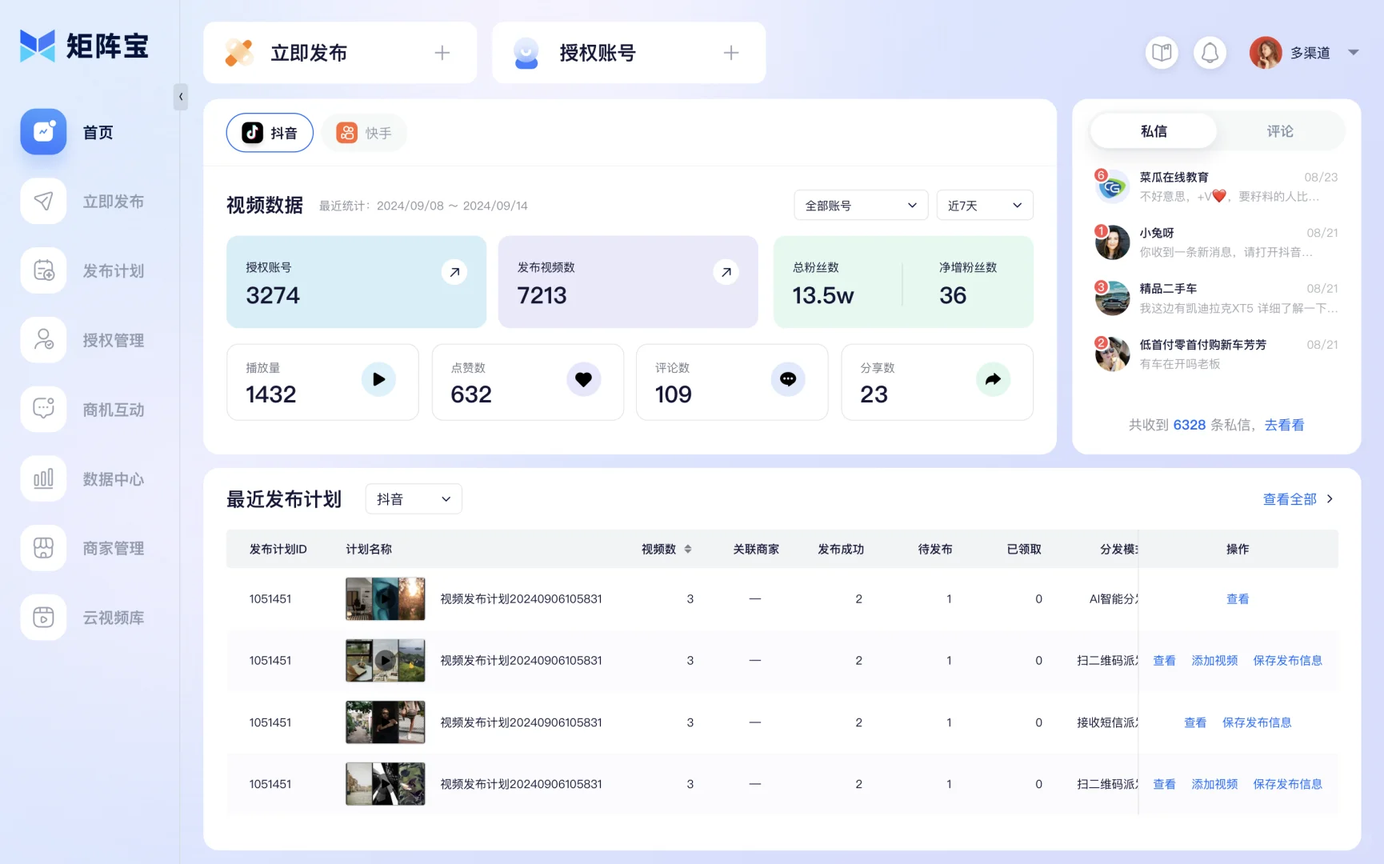Toggle sorting on the 视频数 column
Viewport: 1384px width, 864px height.
tap(689, 549)
